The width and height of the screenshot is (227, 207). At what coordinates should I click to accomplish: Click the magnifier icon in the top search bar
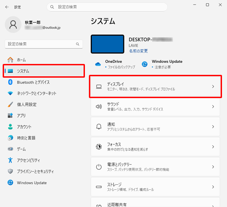(52, 7)
